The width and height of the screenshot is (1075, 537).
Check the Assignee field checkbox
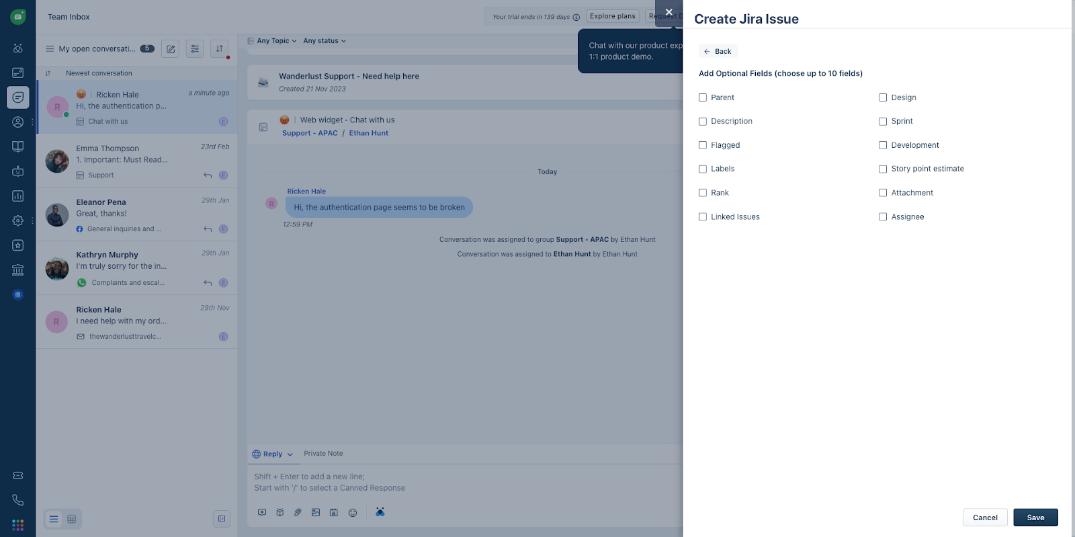(x=883, y=217)
